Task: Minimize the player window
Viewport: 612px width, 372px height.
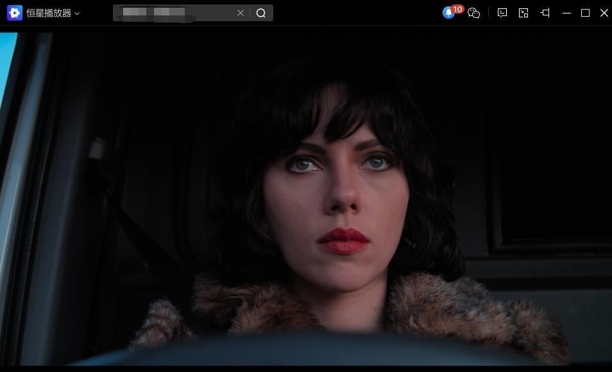Action: click(x=566, y=13)
